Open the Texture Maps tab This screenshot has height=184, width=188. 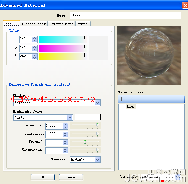61,24
